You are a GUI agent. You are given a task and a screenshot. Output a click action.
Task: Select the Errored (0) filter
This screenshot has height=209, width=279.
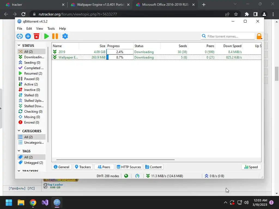point(32,122)
